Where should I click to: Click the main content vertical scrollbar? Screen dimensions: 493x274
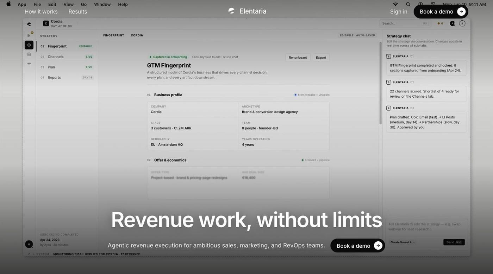(380, 83)
